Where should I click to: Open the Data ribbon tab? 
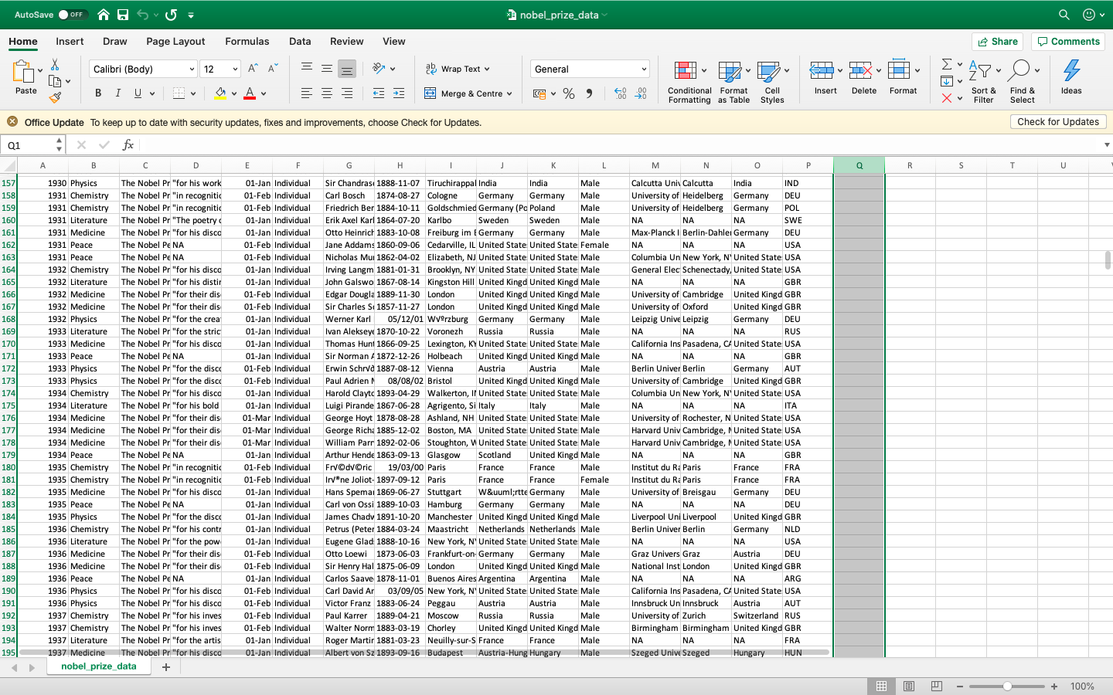pyautogui.click(x=299, y=41)
